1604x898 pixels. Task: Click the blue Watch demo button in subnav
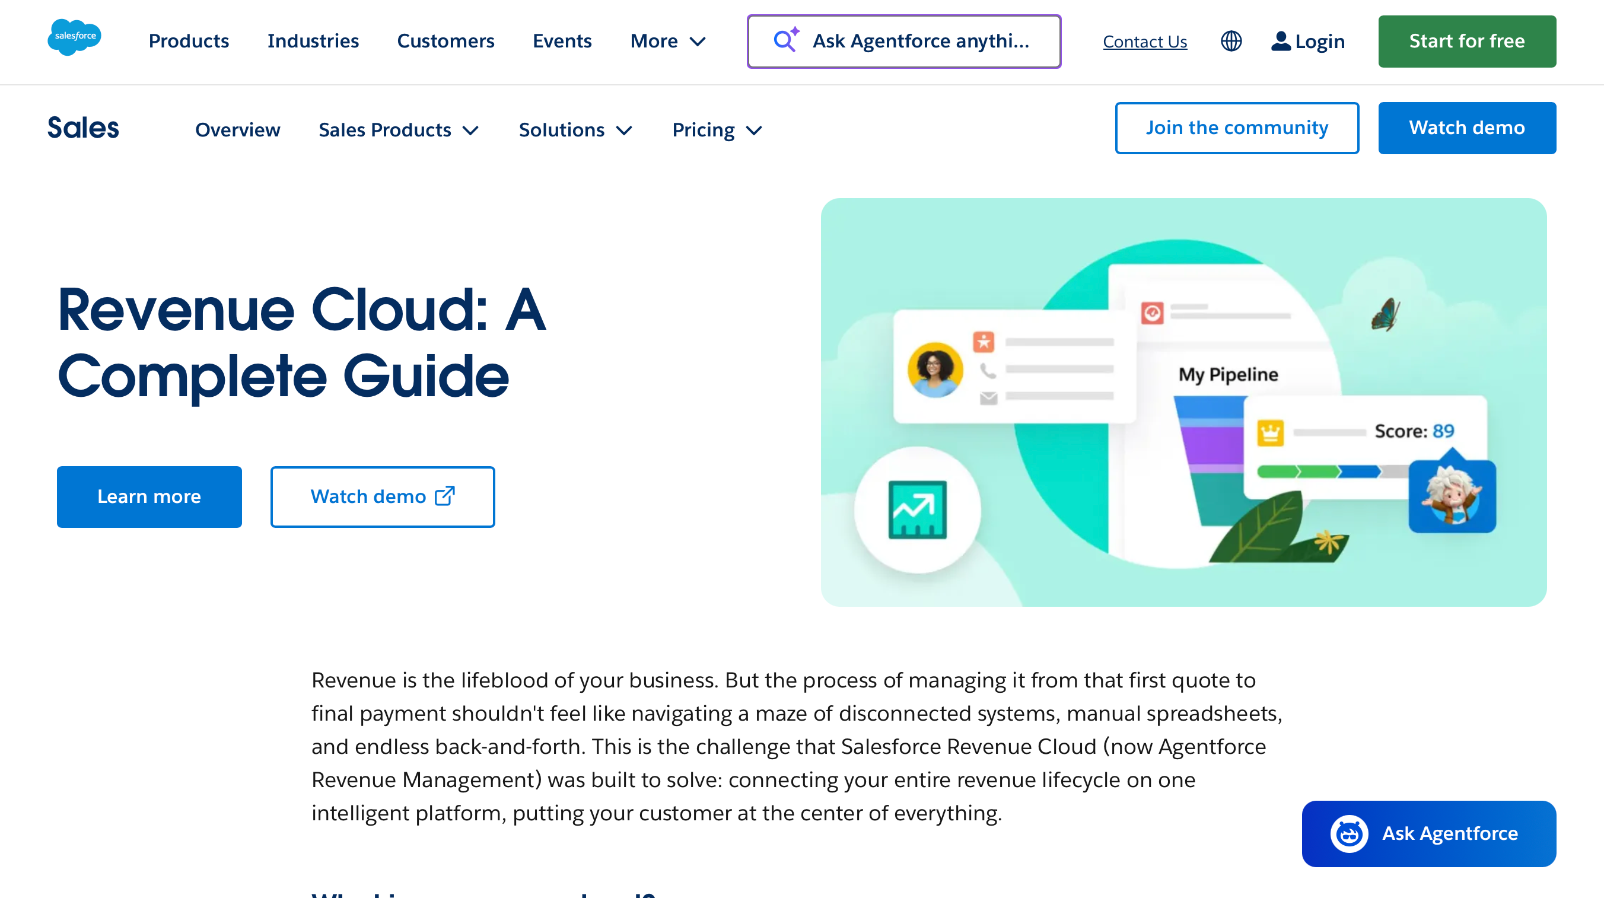pyautogui.click(x=1467, y=128)
